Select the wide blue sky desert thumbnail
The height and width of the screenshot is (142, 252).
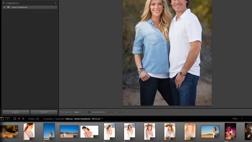(69, 131)
